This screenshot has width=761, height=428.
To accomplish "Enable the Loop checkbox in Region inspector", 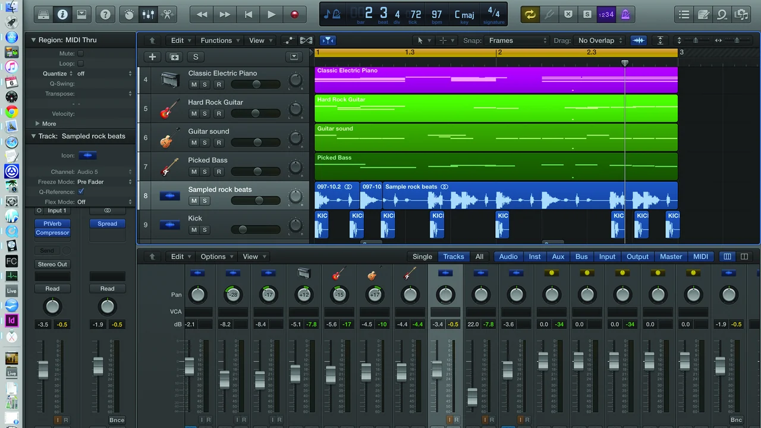I will pyautogui.click(x=81, y=64).
